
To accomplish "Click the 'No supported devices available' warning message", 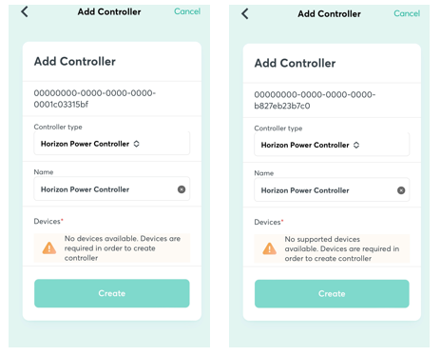I will tap(342, 248).
